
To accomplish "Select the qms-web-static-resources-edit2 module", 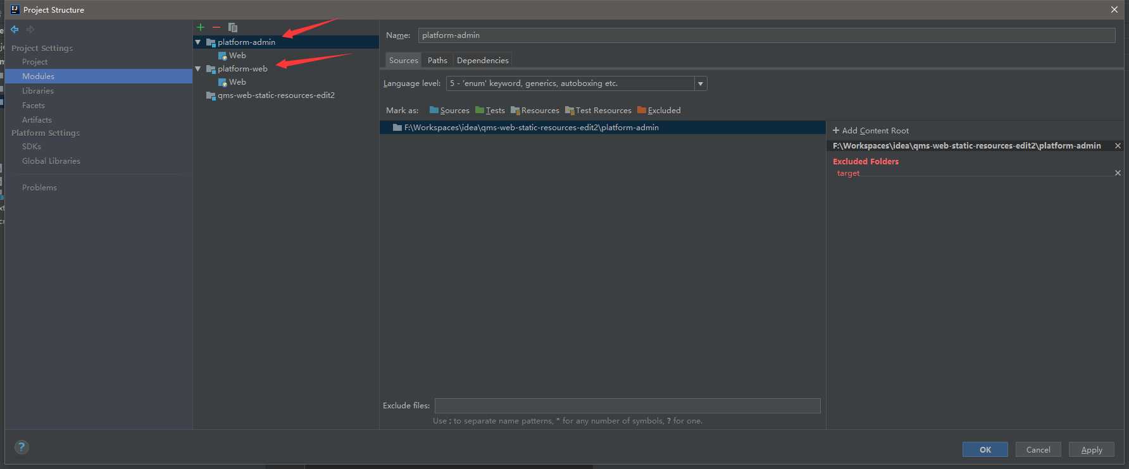I will (276, 95).
